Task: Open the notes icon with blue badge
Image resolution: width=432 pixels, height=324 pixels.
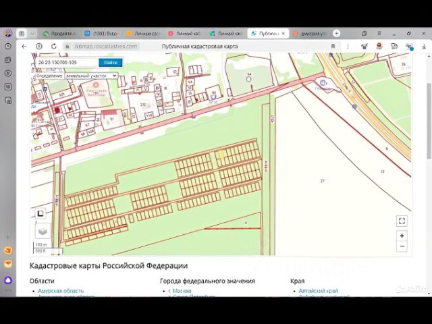Action: pyautogui.click(x=410, y=47)
